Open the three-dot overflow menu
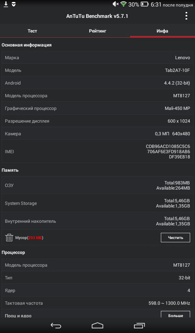 [186, 16]
